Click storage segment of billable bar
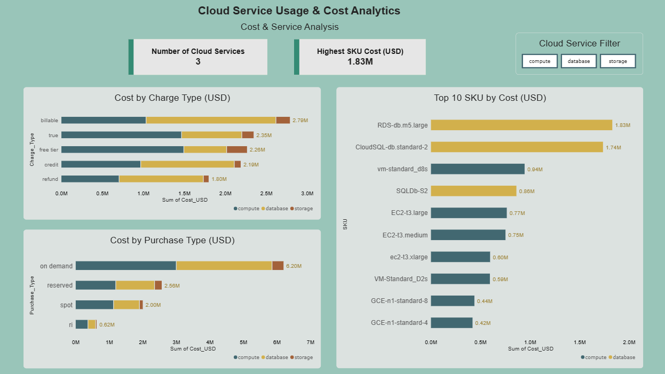Screen dimensions: 665x374 click(x=283, y=120)
